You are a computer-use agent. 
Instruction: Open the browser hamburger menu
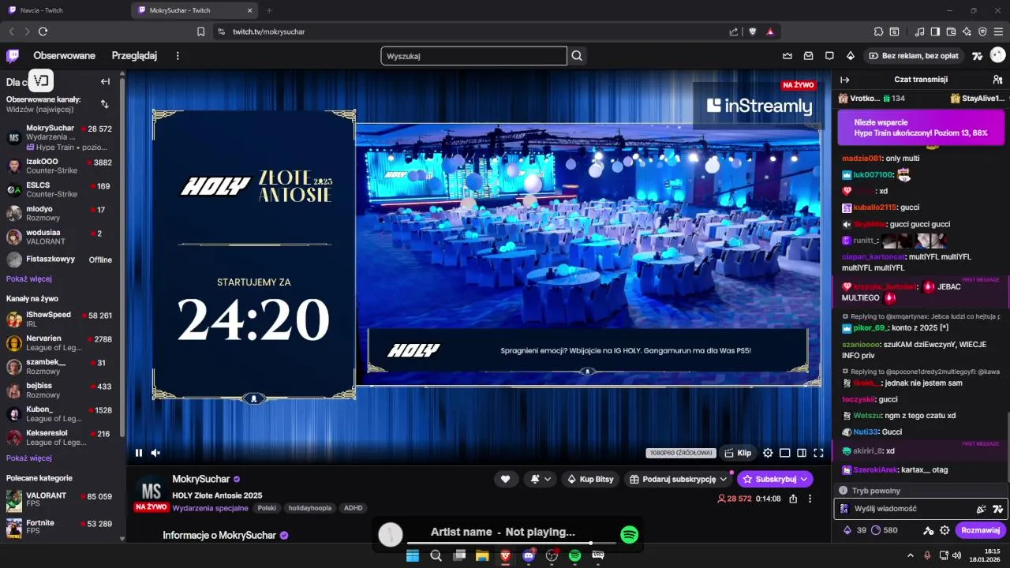click(x=999, y=32)
